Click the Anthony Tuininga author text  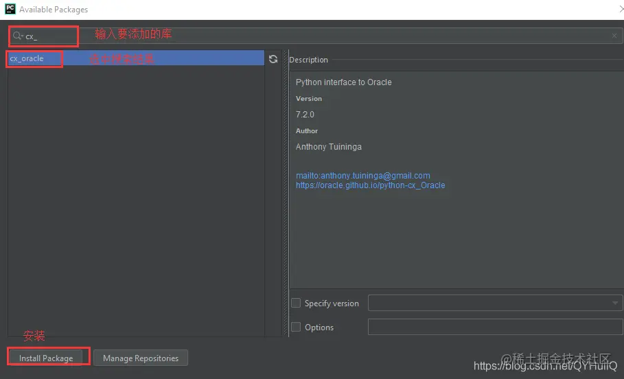328,147
